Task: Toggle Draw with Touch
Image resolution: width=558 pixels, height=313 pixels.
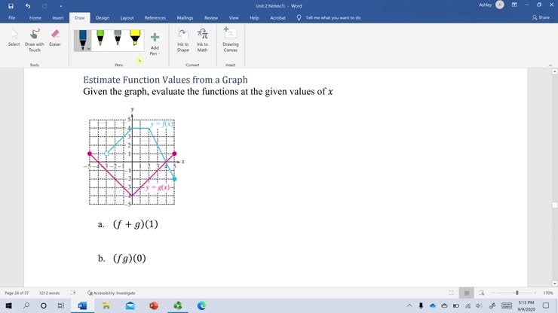Action: [x=35, y=41]
